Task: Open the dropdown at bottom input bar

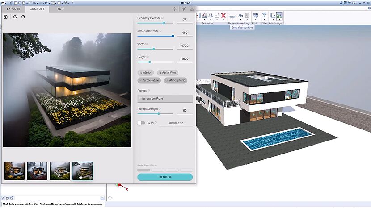Action: click(x=102, y=198)
